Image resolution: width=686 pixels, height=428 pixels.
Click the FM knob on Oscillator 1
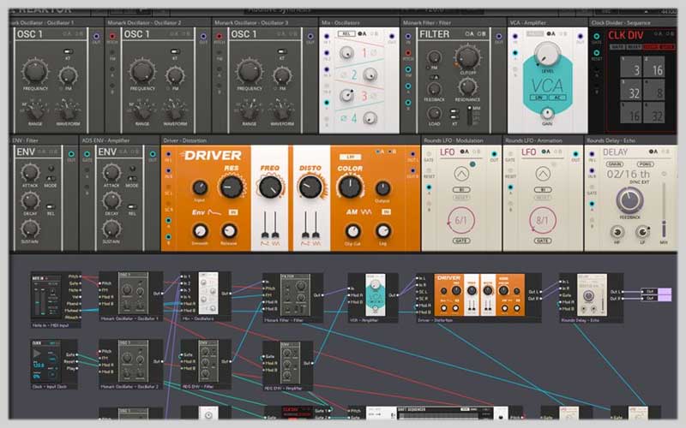[x=68, y=75]
